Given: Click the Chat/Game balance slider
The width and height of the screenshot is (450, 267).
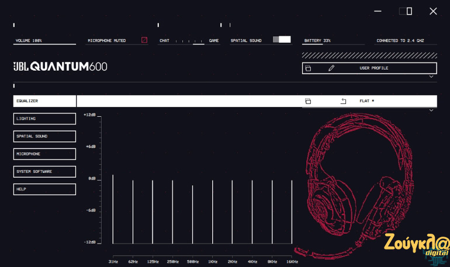Looking at the screenshot, I should (190, 41).
